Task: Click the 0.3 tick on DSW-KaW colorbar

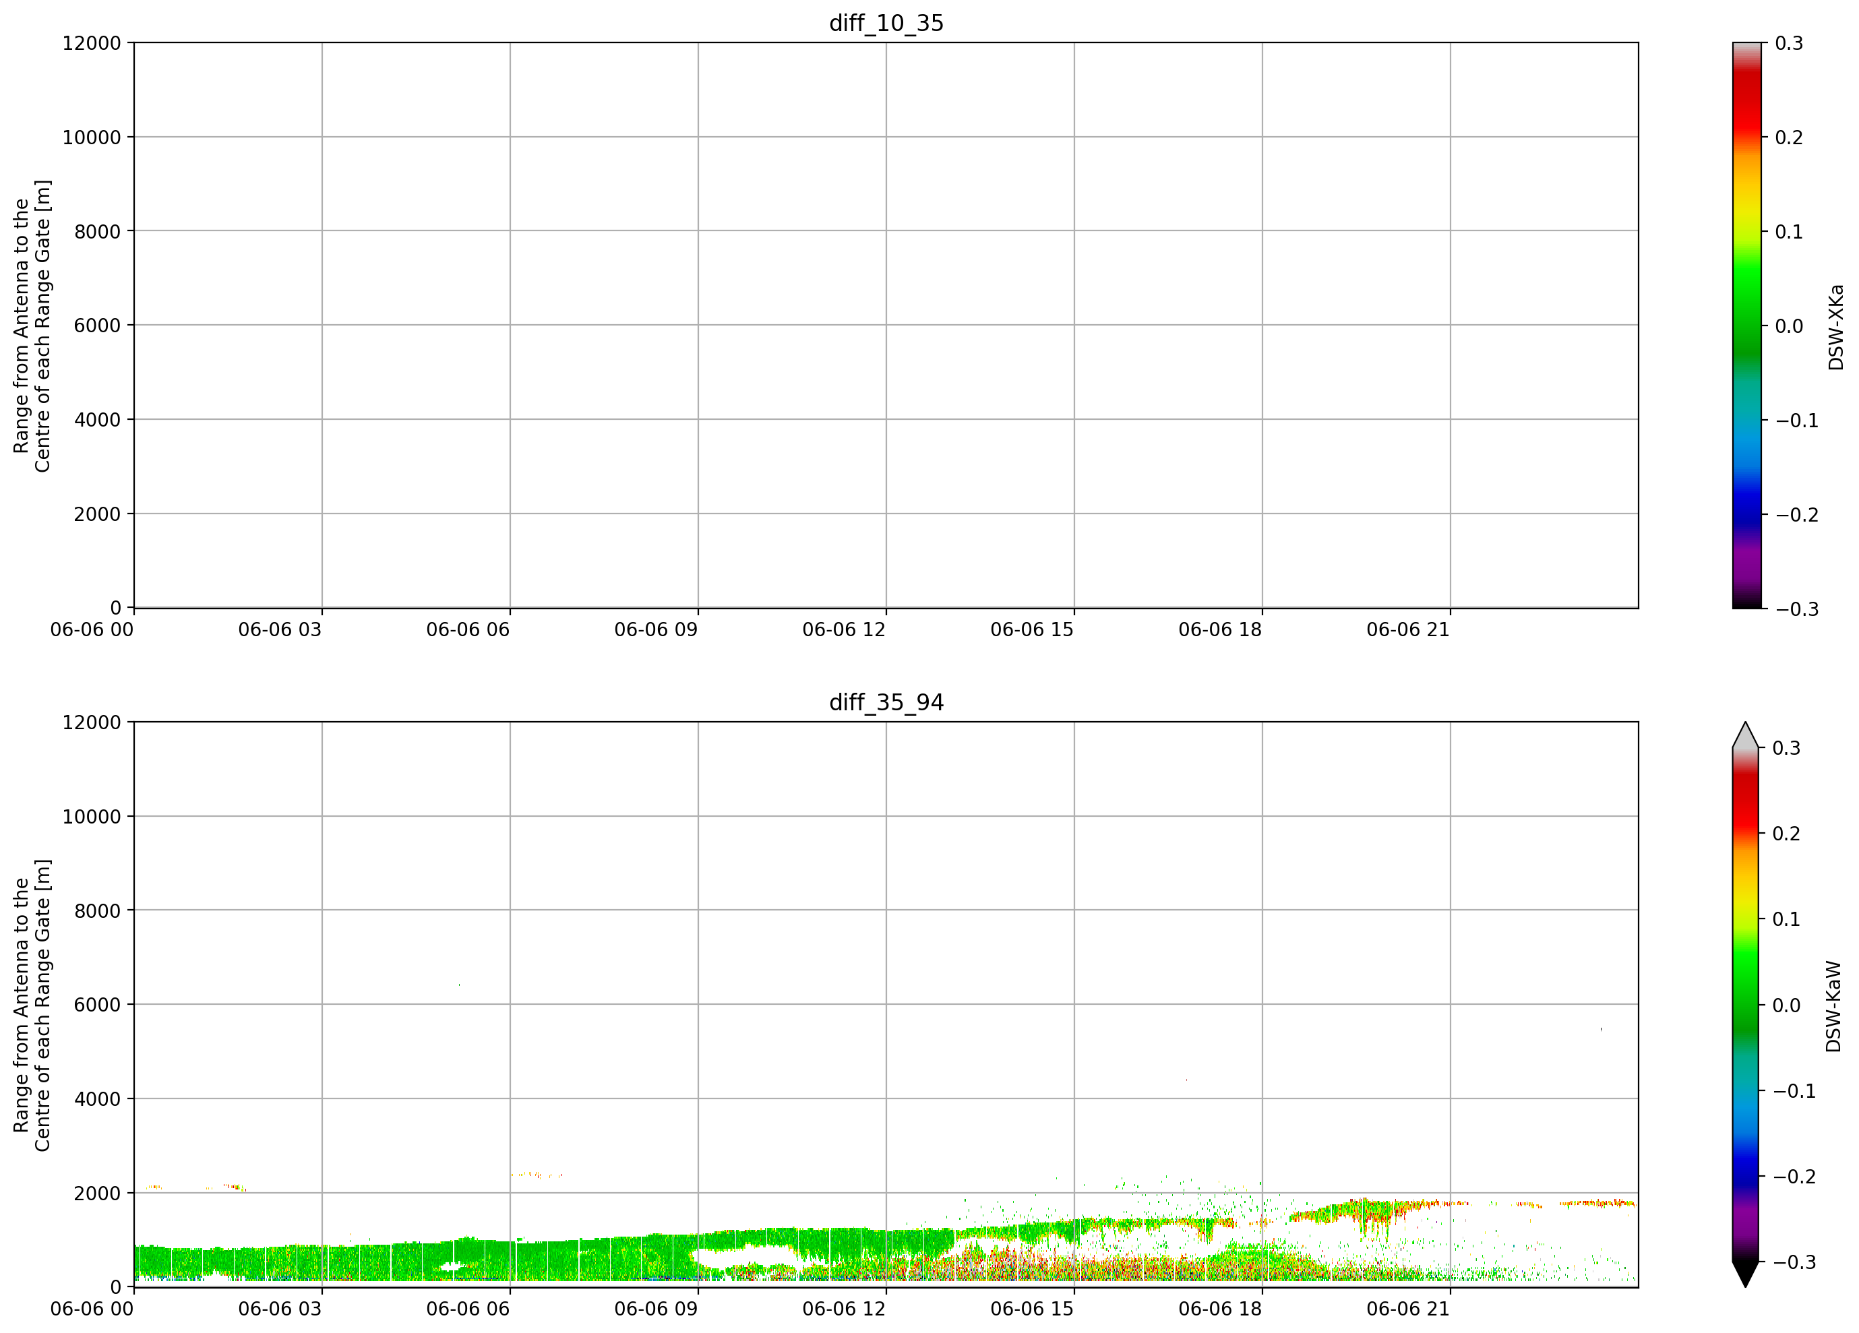Action: tap(1786, 747)
